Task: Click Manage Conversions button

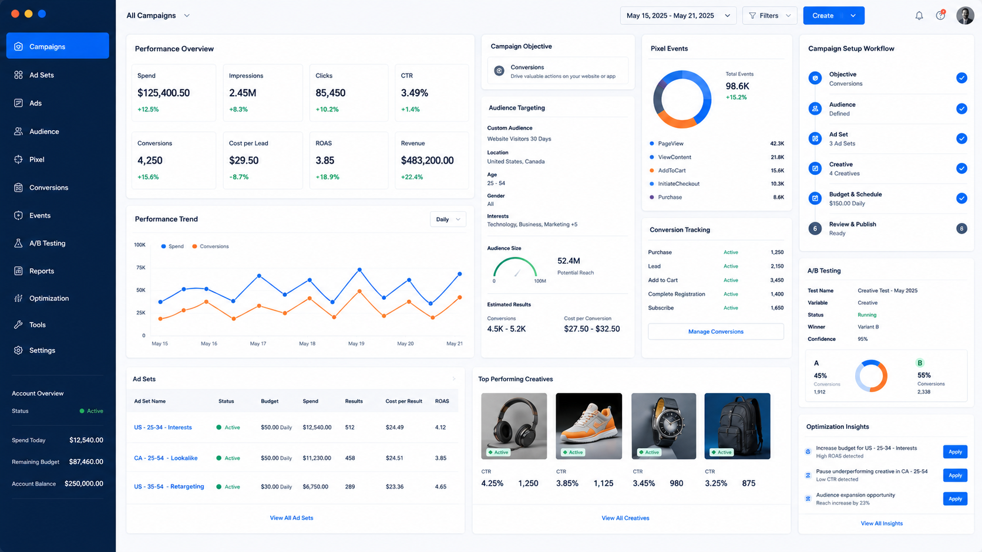Action: pos(715,331)
